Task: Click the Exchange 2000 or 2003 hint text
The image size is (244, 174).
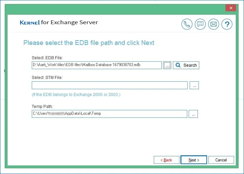Action: pyautogui.click(x=76, y=95)
